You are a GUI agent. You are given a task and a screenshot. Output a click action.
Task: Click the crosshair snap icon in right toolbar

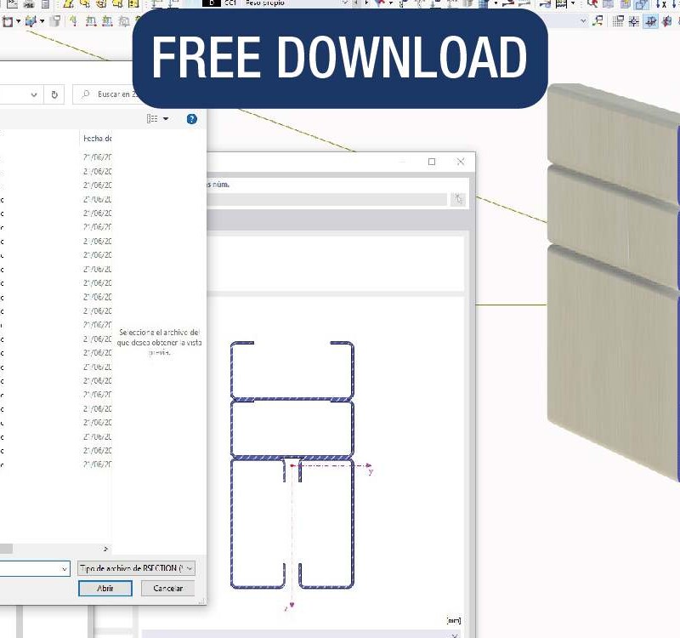(x=633, y=20)
